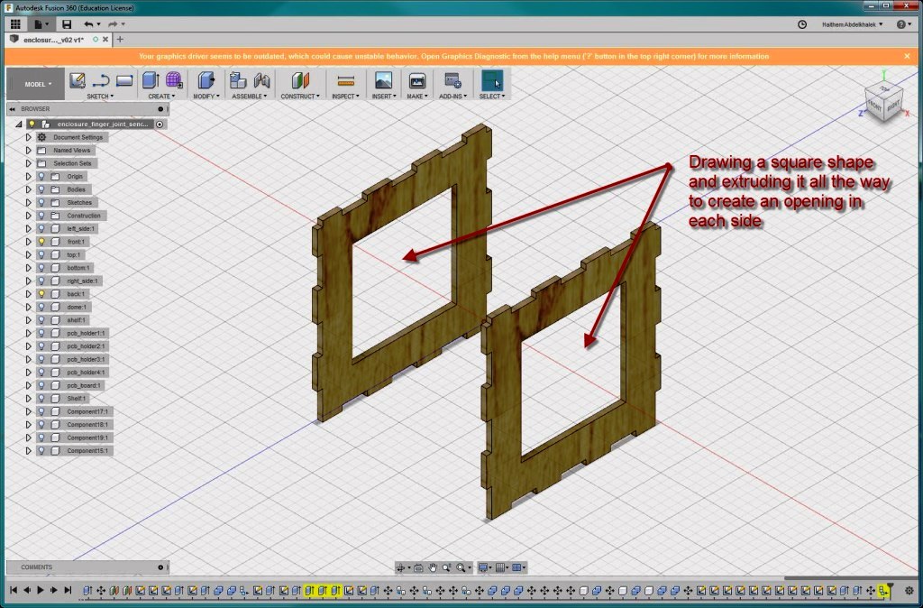Viewport: 923px width, 608px height.
Task: Click the Make 3D Print icon
Action: click(416, 80)
